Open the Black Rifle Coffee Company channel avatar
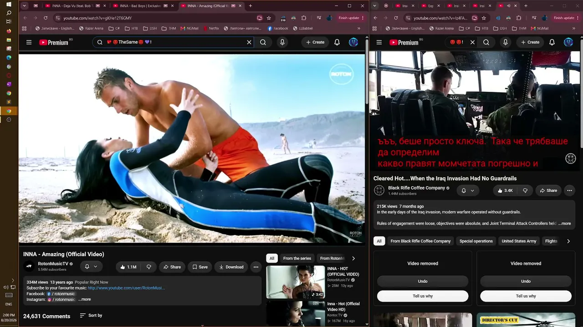583x327 pixels. coord(379,191)
